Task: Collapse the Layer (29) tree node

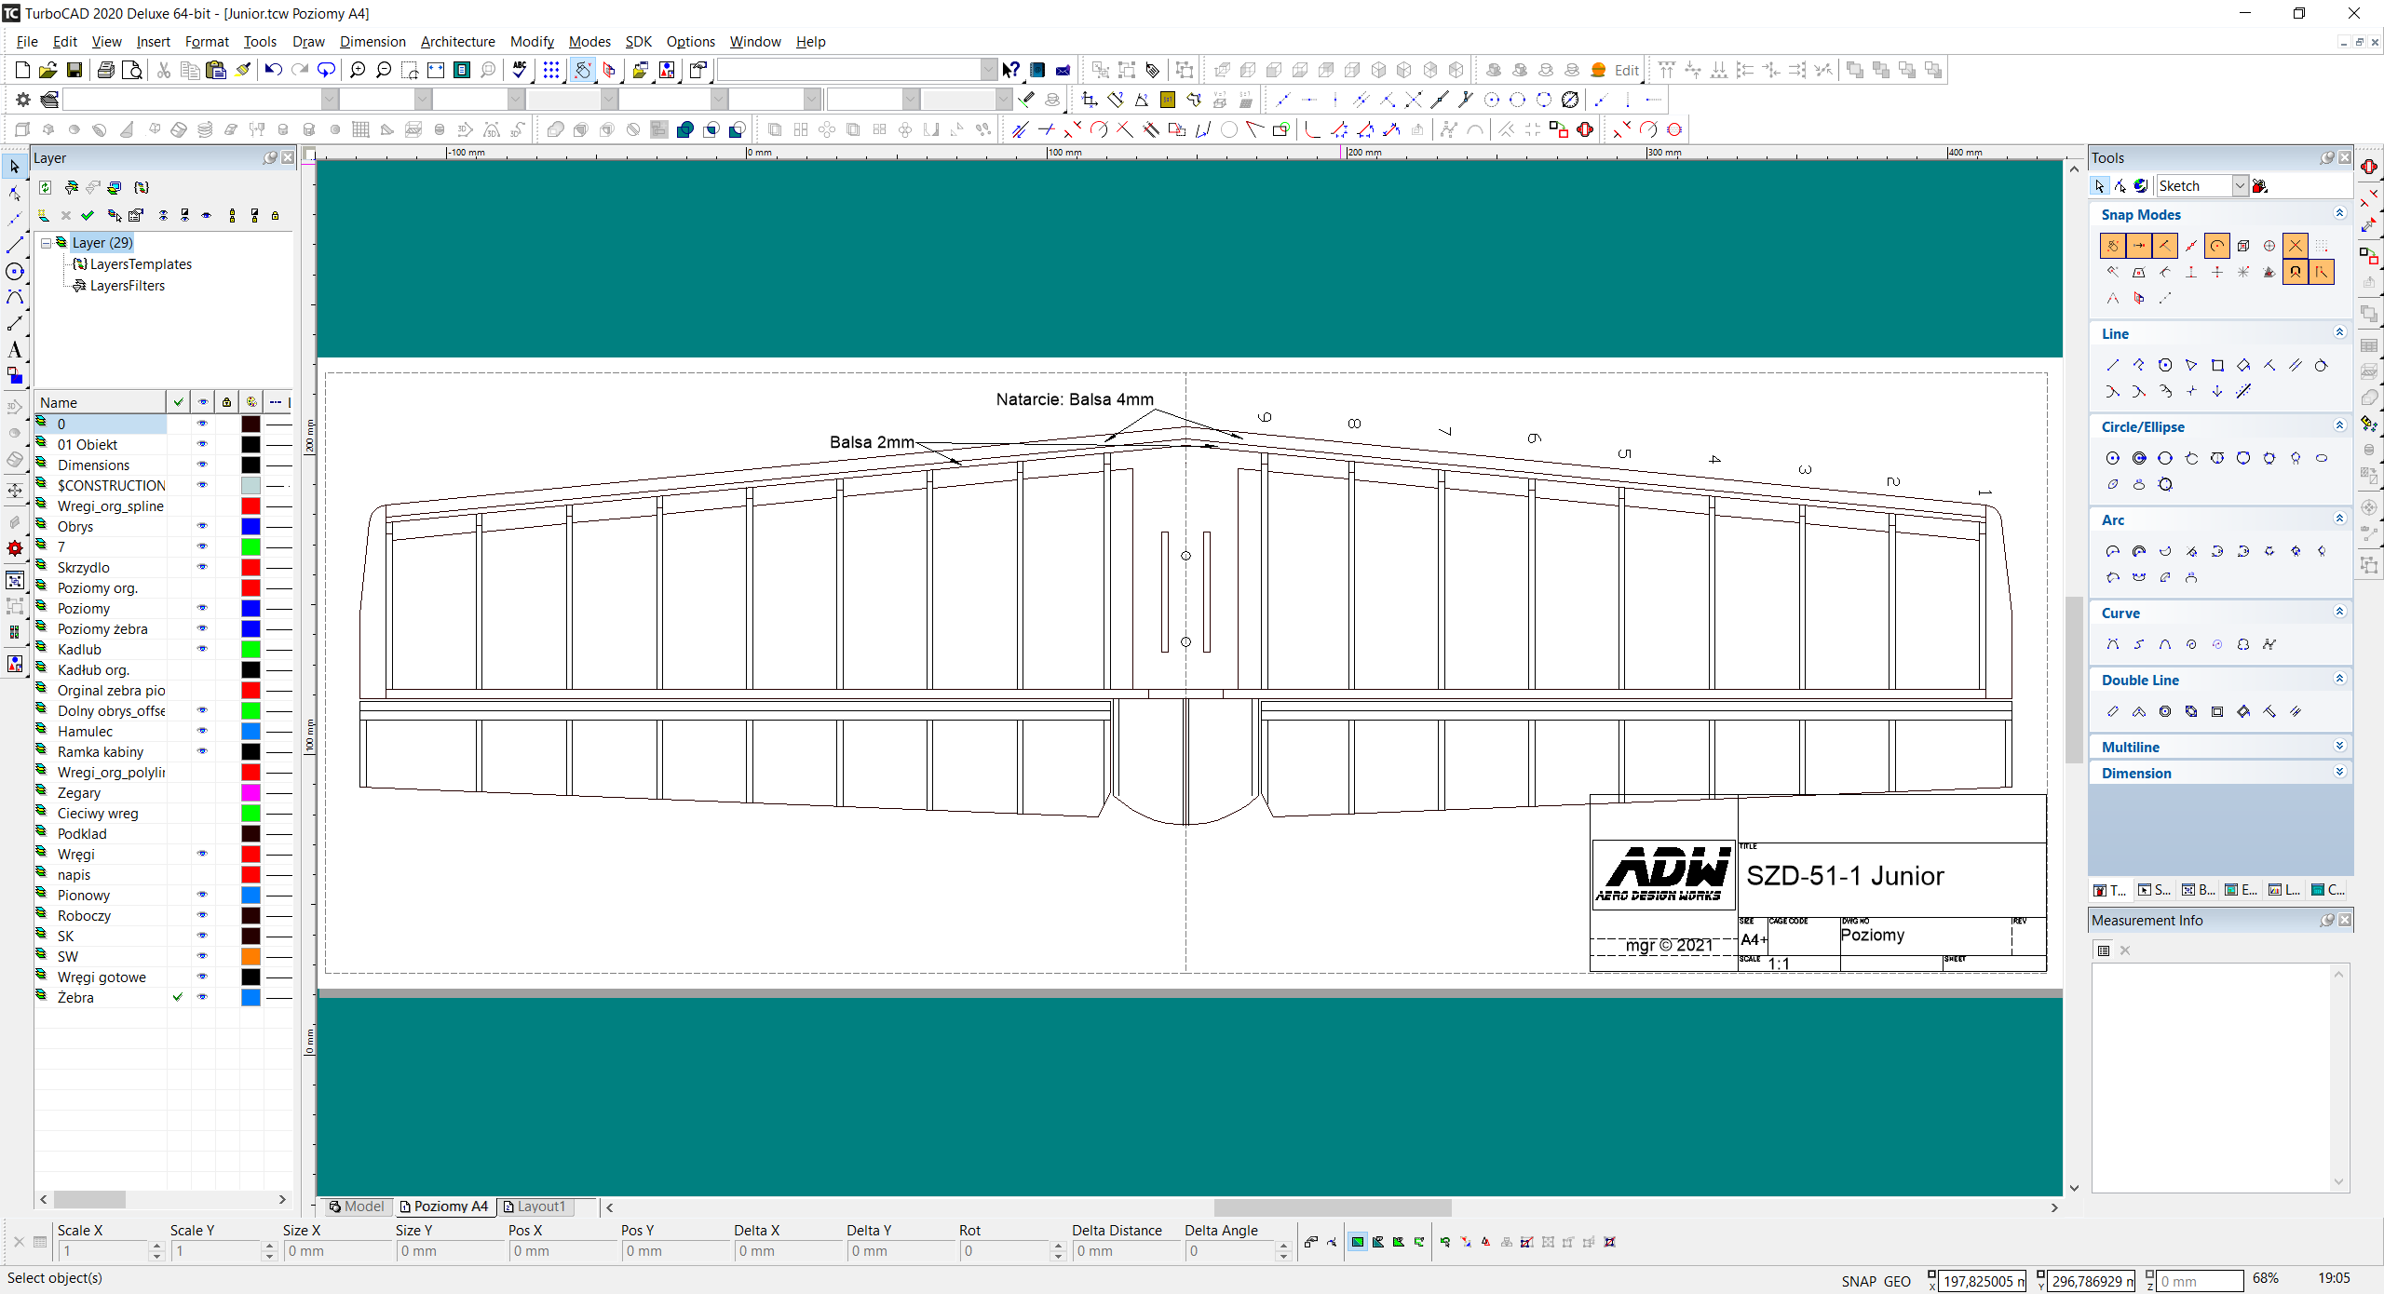Action: (x=46, y=243)
